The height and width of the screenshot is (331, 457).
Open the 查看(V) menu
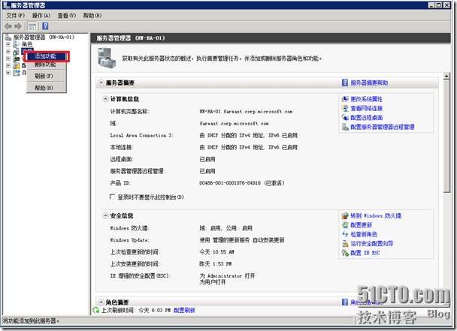coord(67,16)
